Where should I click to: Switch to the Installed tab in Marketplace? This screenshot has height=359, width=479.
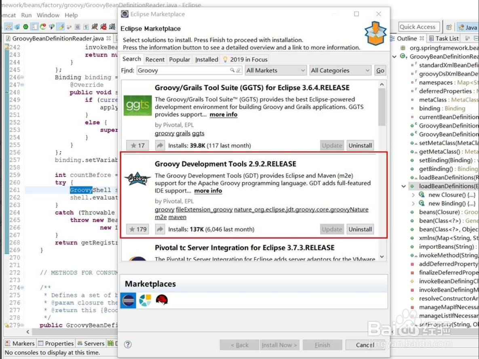tap(207, 59)
